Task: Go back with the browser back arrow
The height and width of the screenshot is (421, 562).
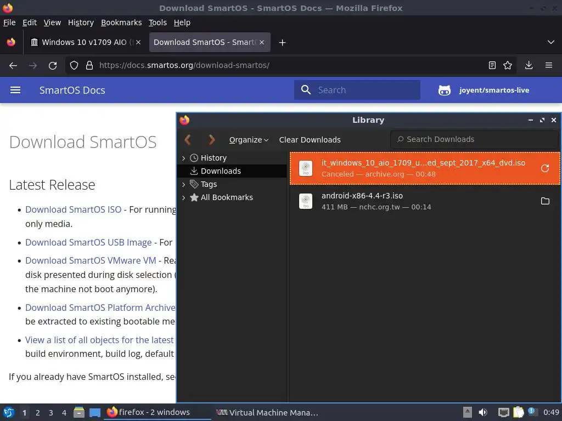Action: point(13,66)
